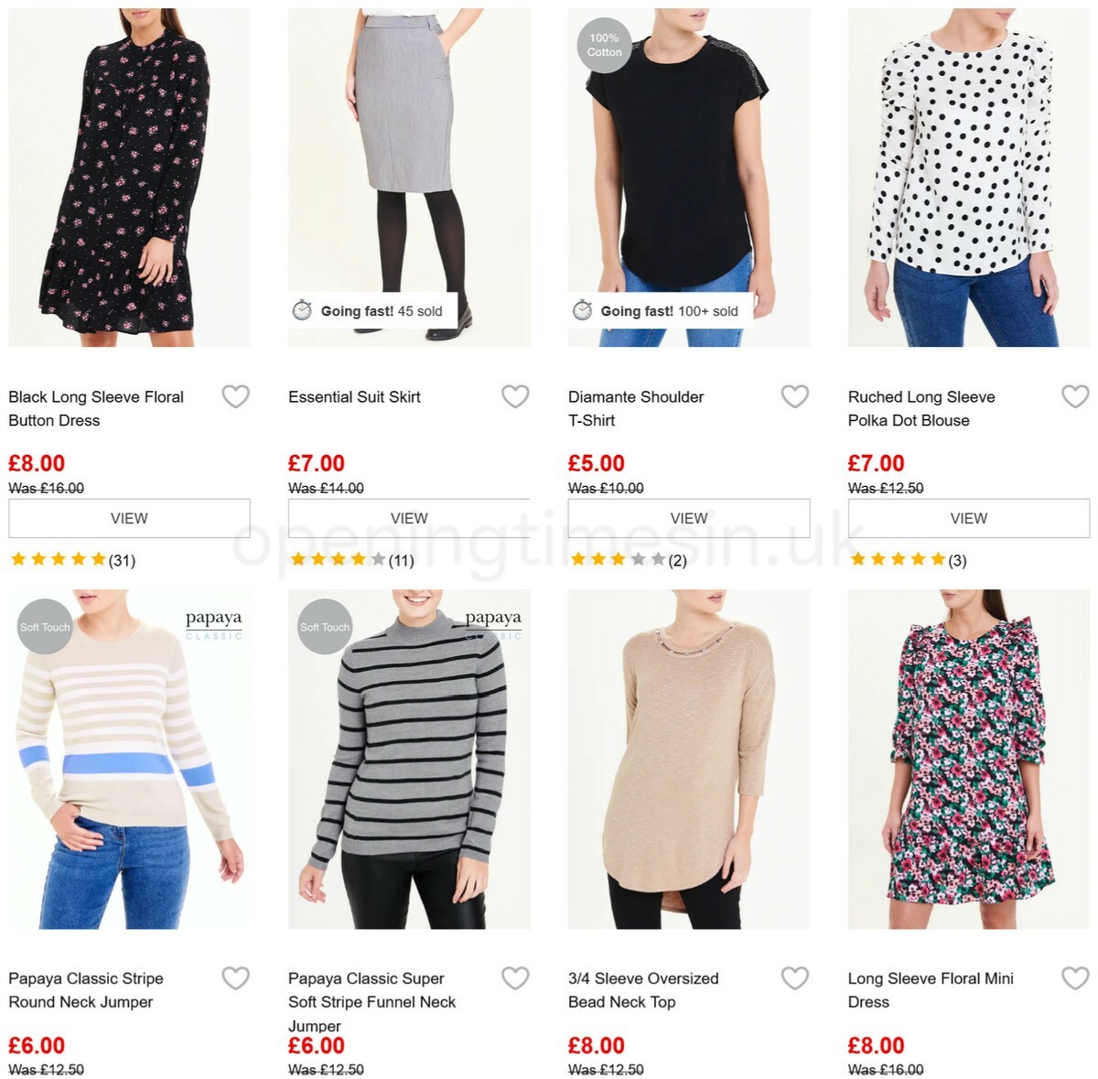
Task: Click the stopwatch icon on 'Going fast! 45 sold'
Action: click(301, 311)
